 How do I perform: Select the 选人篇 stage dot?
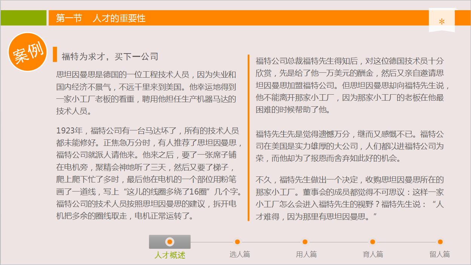(x=237, y=243)
